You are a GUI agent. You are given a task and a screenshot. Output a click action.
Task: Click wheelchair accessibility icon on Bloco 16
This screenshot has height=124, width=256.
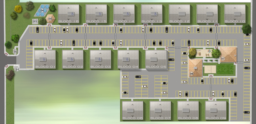[72, 14]
